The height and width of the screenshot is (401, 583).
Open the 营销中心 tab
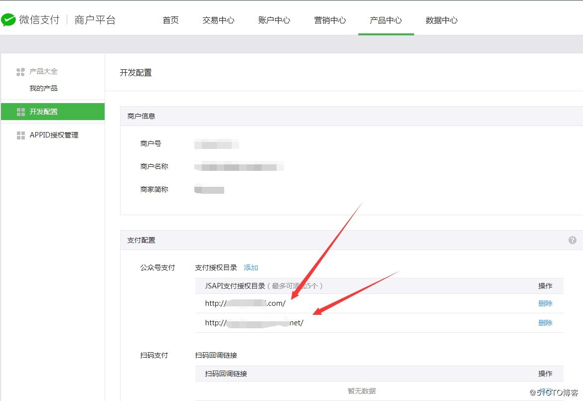330,20
